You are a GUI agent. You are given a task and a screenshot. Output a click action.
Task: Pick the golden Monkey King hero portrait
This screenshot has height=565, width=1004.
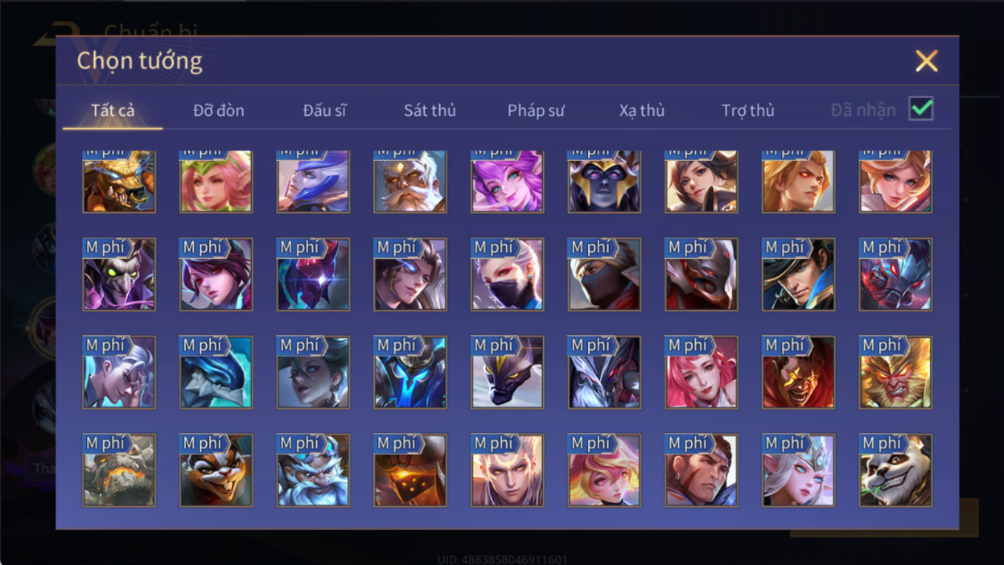(895, 373)
